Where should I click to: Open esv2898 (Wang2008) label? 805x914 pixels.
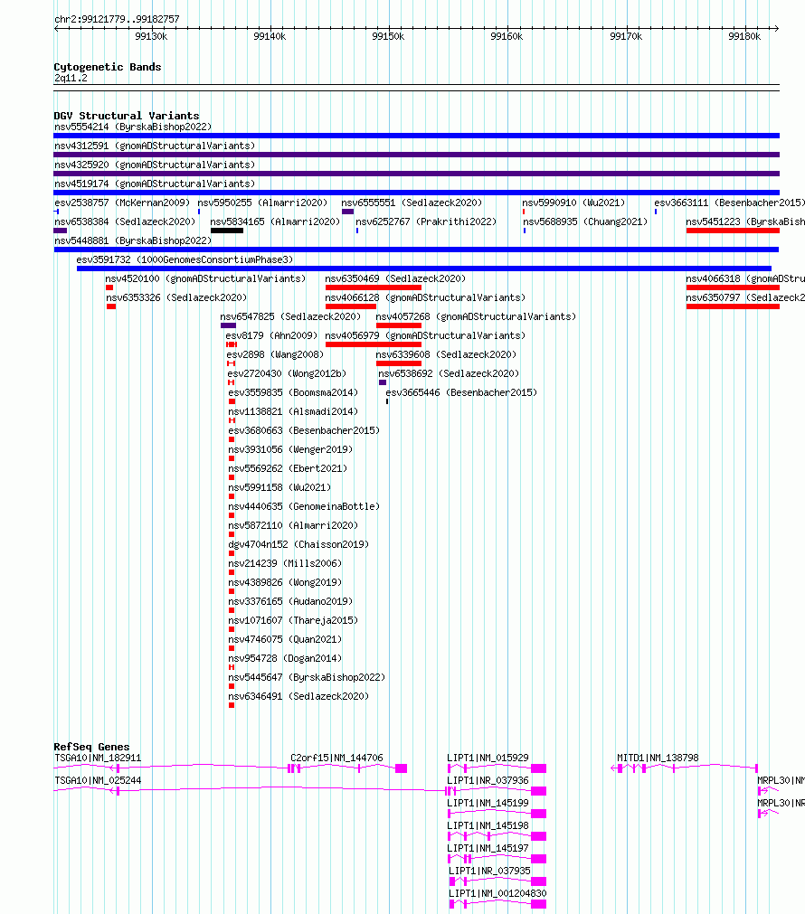point(275,354)
